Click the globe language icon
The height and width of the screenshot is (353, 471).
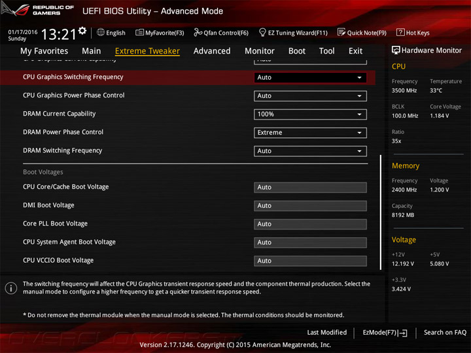click(x=101, y=33)
